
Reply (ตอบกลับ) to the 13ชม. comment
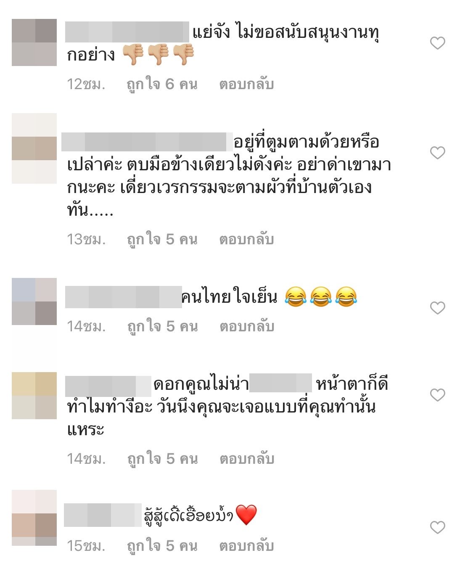tap(246, 239)
